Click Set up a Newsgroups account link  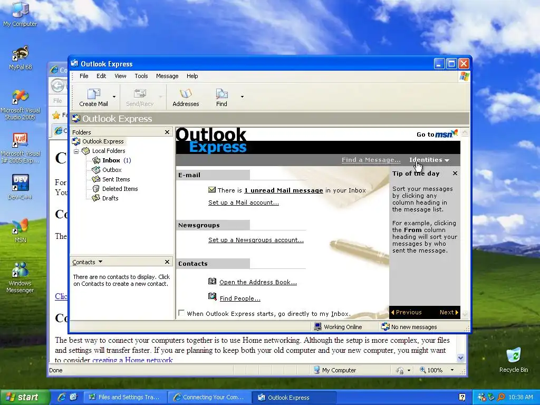(256, 240)
